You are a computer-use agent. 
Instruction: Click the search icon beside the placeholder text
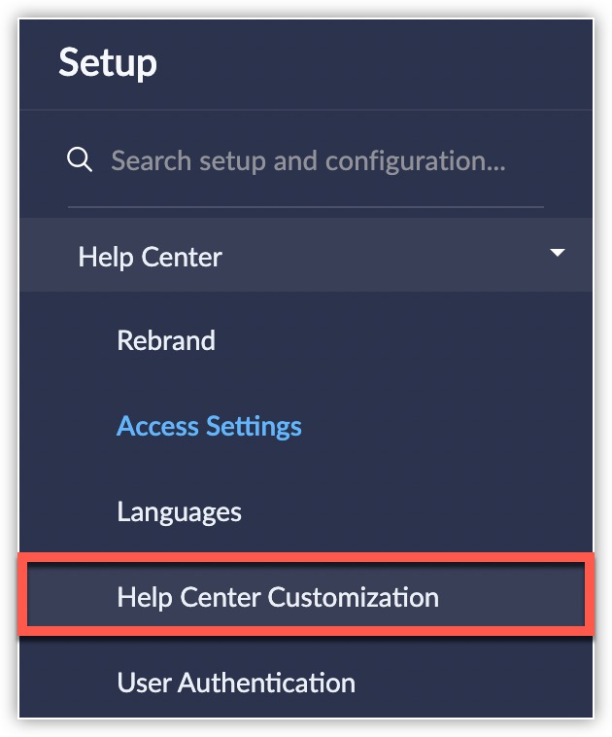[x=80, y=159]
